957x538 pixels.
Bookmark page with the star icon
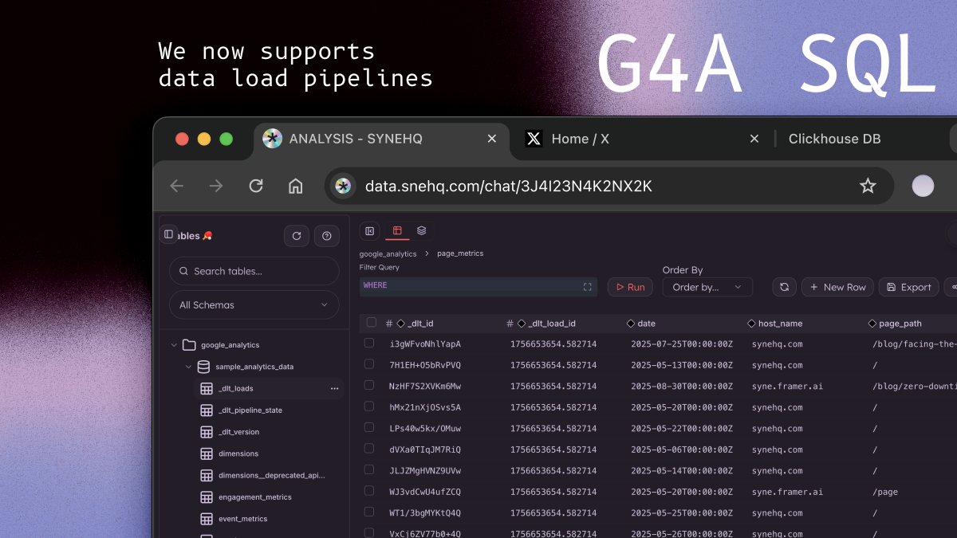tap(868, 186)
